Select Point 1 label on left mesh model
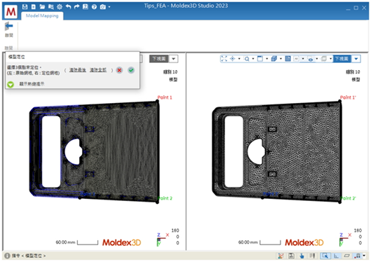 click(165, 97)
